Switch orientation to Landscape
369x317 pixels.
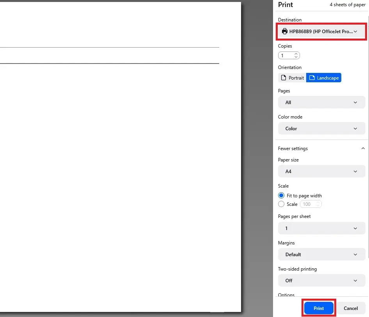(x=324, y=78)
